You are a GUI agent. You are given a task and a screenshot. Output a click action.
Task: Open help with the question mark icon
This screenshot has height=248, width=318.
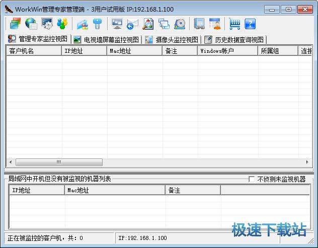coord(250,23)
